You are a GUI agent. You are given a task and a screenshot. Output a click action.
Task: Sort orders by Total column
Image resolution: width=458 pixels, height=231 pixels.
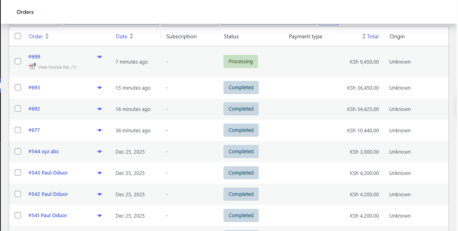pos(372,36)
